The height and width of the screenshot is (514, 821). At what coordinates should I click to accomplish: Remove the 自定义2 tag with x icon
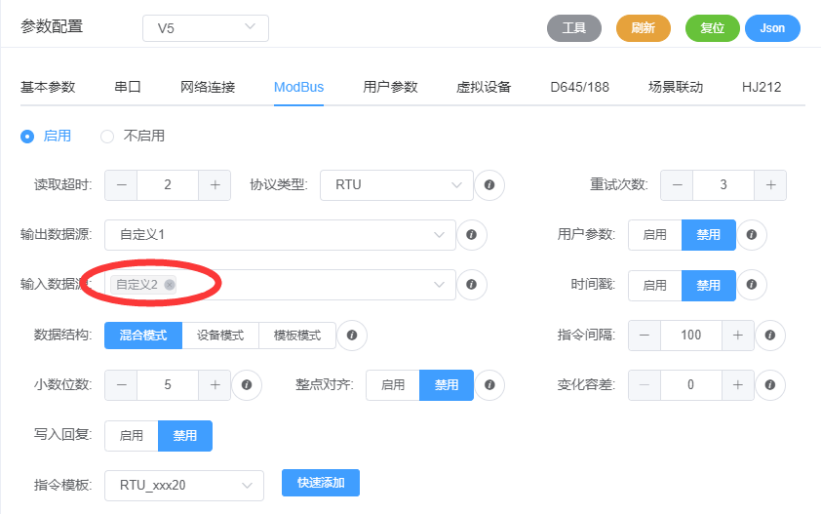click(x=170, y=285)
